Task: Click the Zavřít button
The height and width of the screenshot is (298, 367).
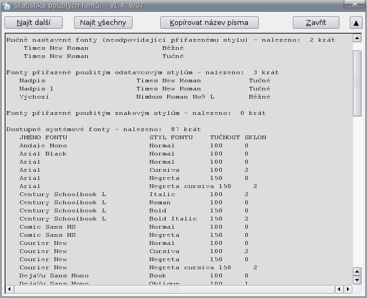Action: (x=316, y=23)
